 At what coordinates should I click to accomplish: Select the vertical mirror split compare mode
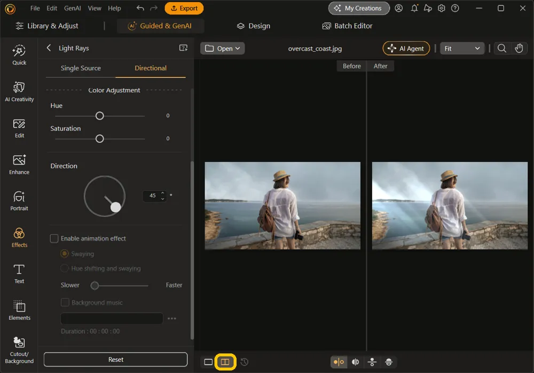pyautogui.click(x=355, y=362)
